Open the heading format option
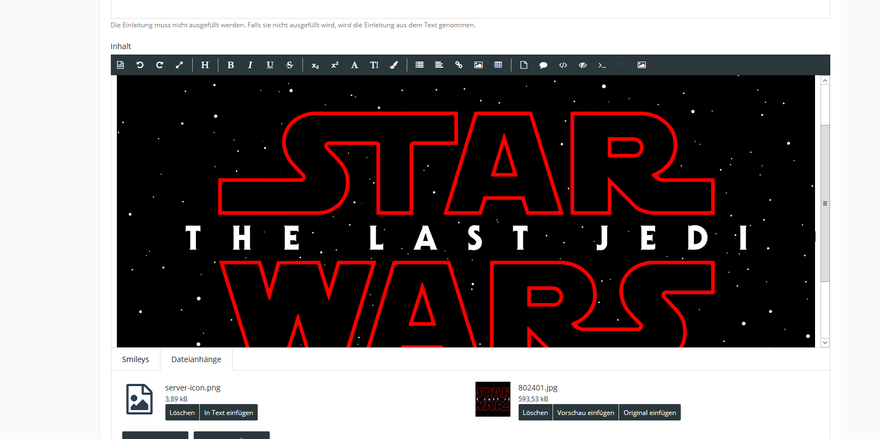Image resolution: width=880 pixels, height=439 pixels. click(205, 65)
